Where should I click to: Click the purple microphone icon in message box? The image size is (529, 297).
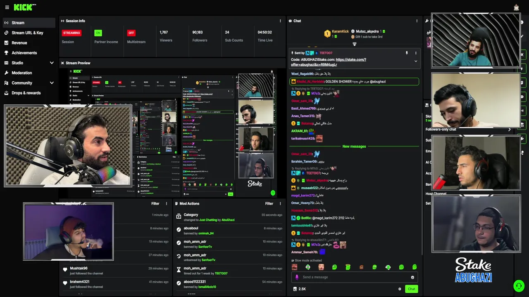point(297,277)
